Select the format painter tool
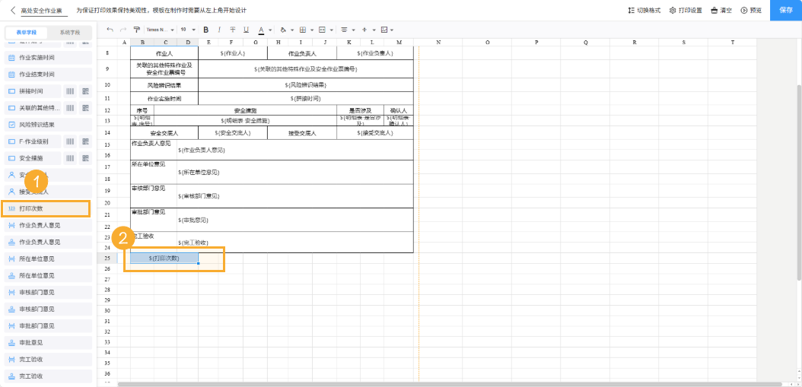 [x=136, y=30]
